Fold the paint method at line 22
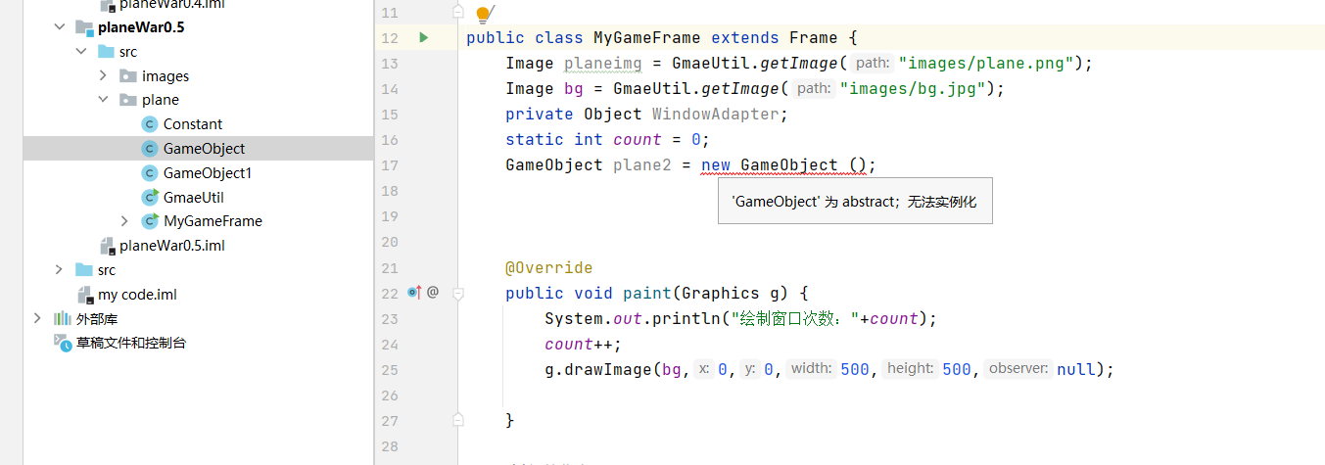 pyautogui.click(x=457, y=293)
